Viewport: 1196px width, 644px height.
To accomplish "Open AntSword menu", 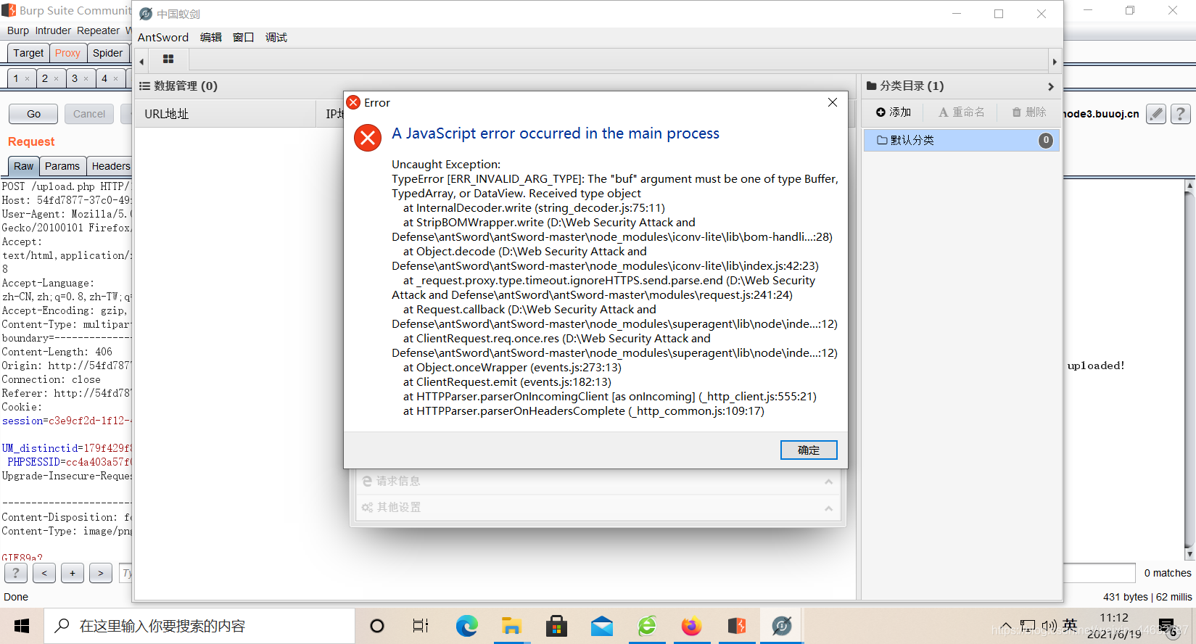I will click(163, 37).
